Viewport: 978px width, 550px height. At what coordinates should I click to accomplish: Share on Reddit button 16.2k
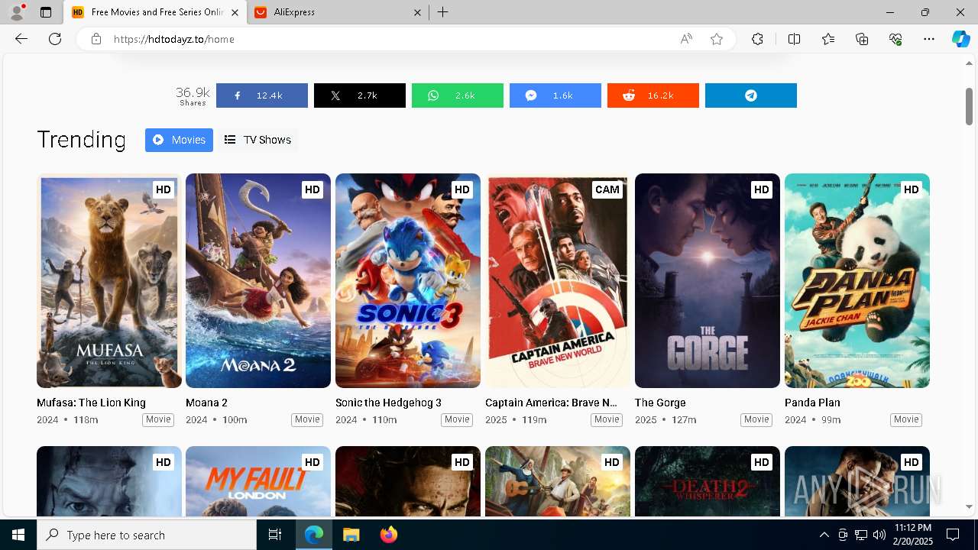tap(653, 95)
